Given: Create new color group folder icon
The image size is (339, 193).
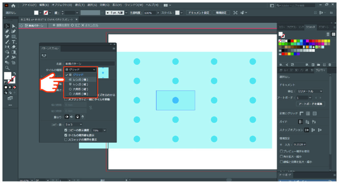Looking at the screenshot, I should (318, 65).
